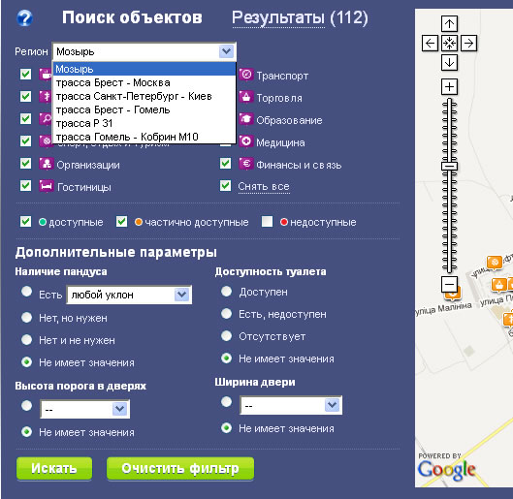
Task: Pan the map right with arrow icon
Action: (468, 44)
